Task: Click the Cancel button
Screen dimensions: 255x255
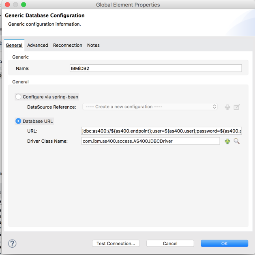Action: (170, 244)
